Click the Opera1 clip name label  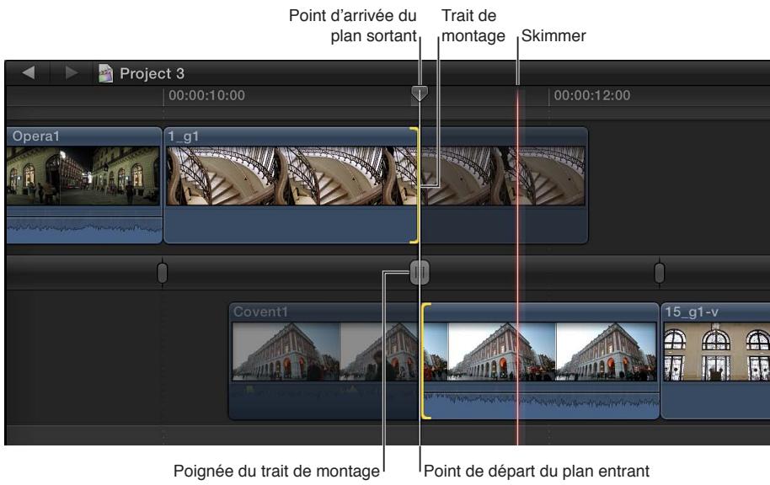point(36,136)
